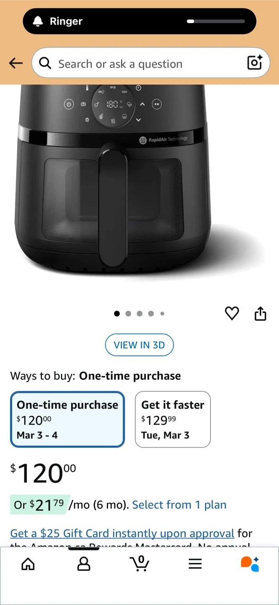Image resolution: width=279 pixels, height=605 pixels.
Task: Open the account profile tab
Action: point(84,564)
